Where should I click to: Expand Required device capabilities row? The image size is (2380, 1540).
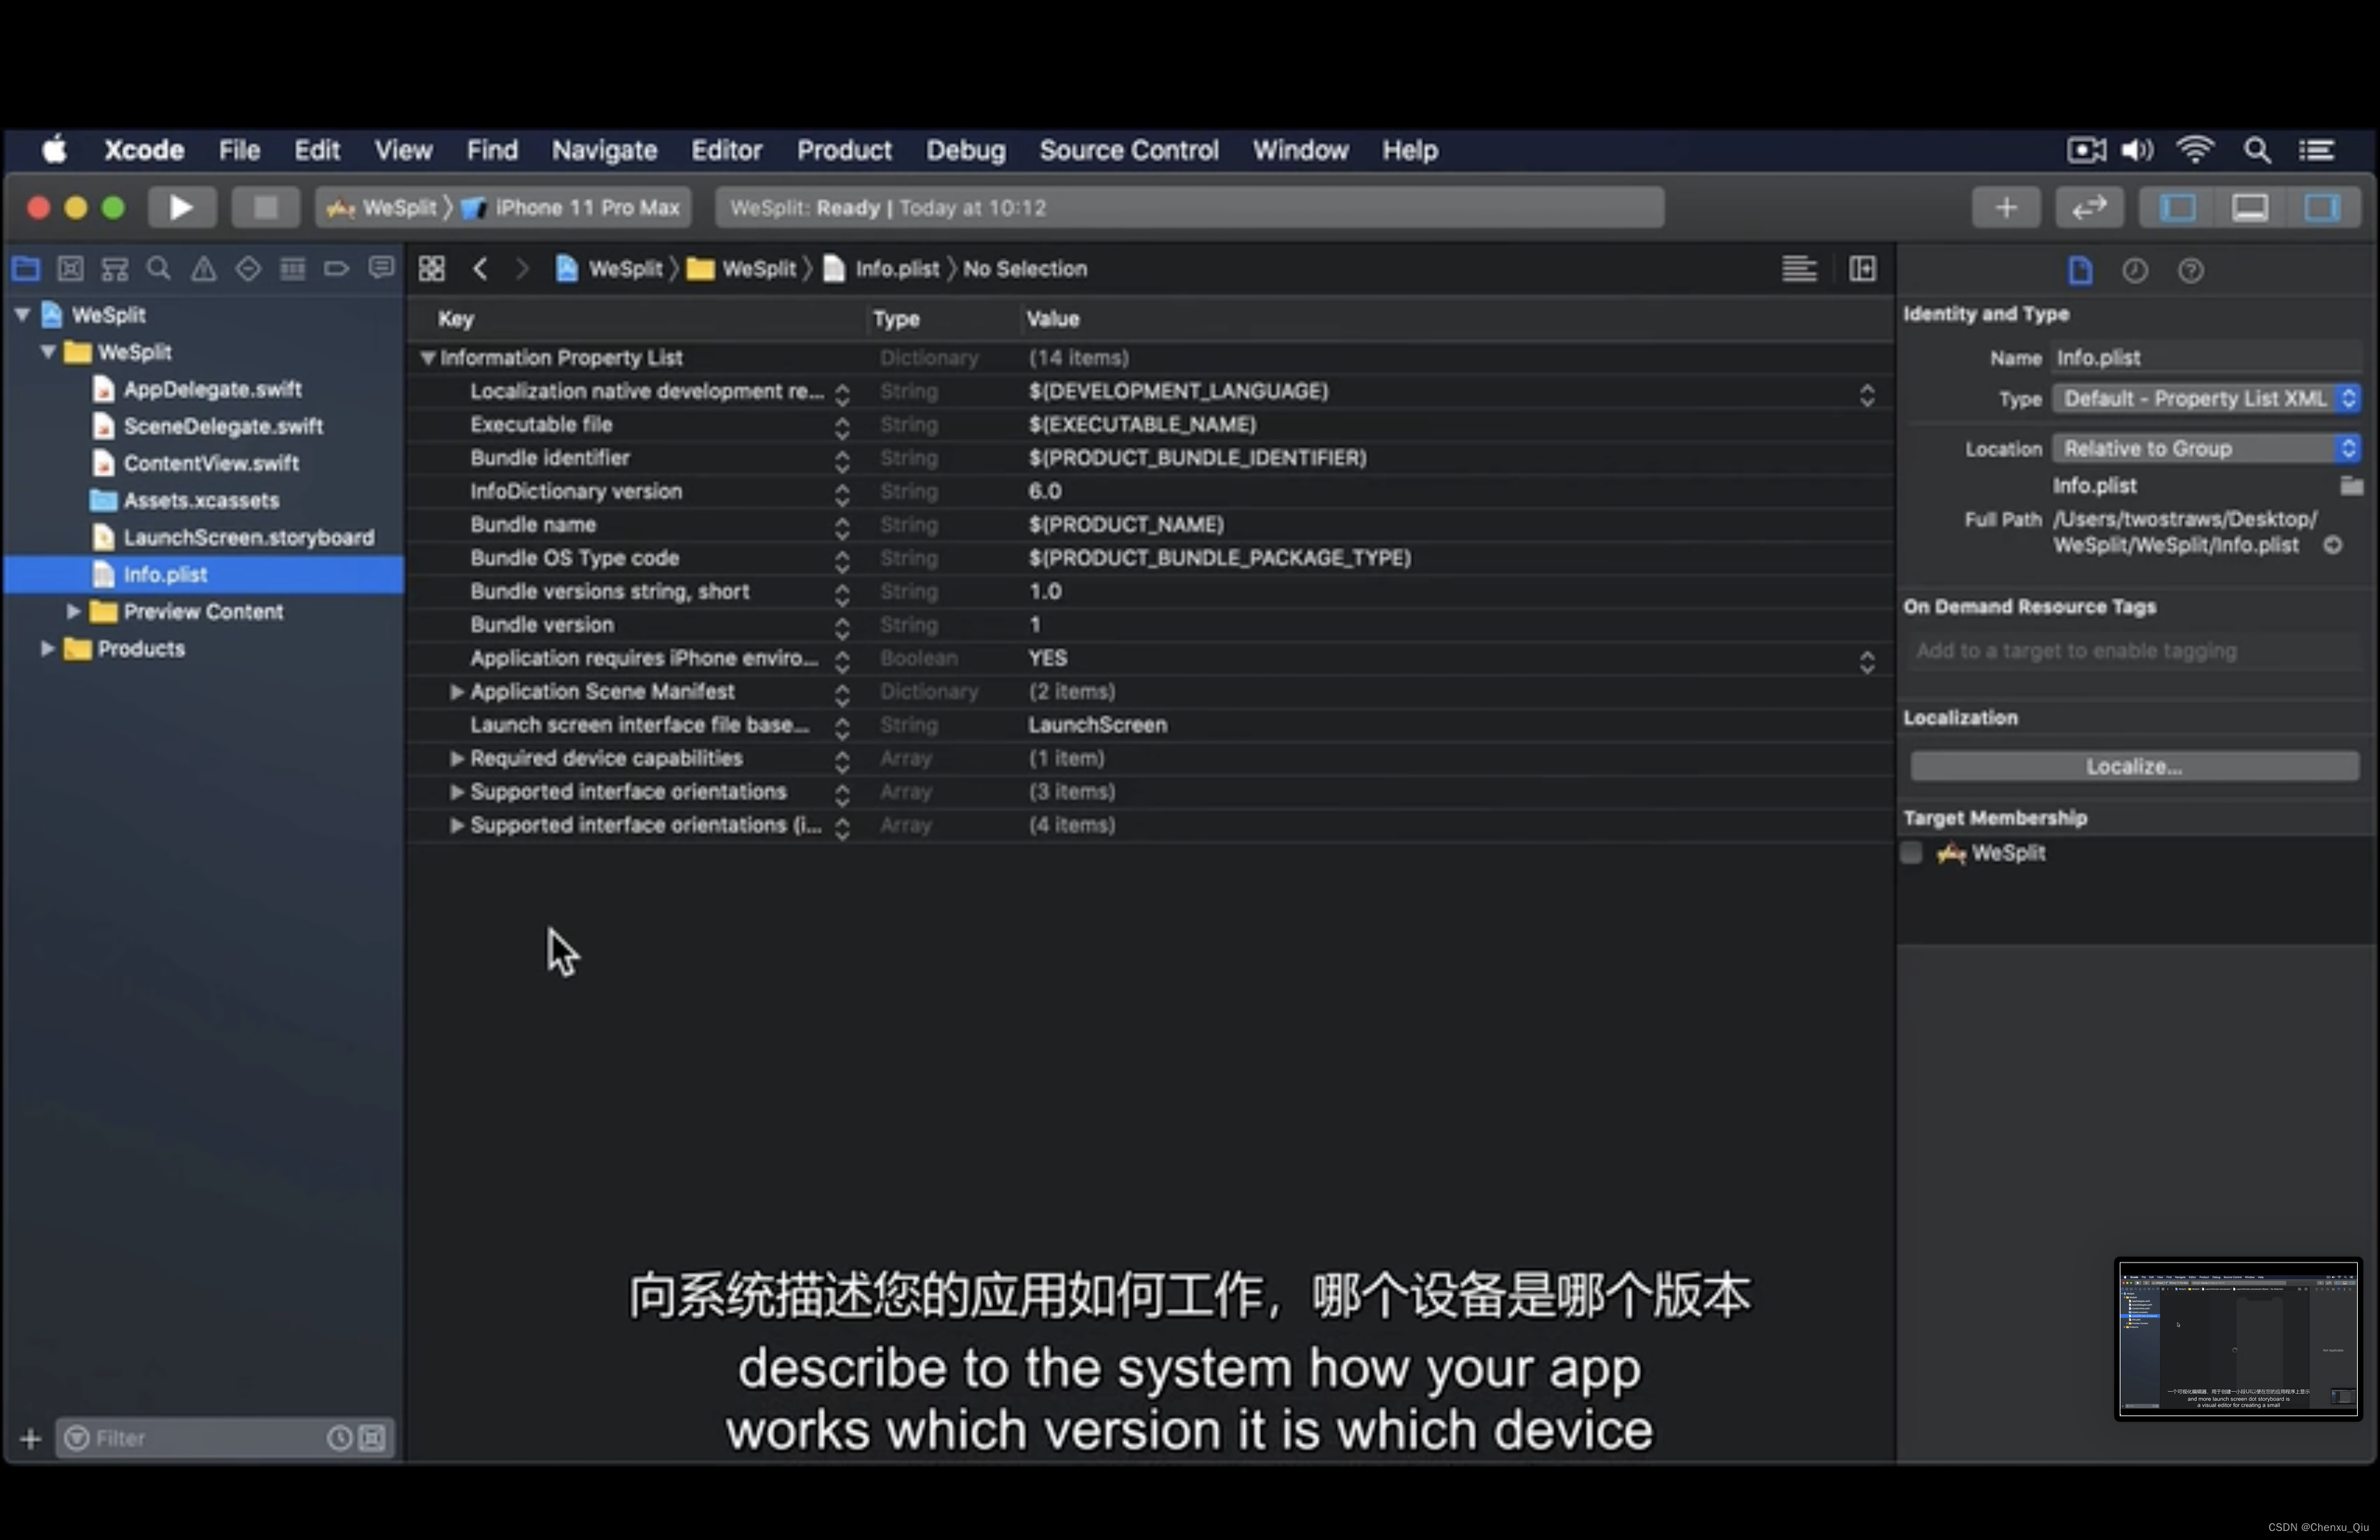pos(456,758)
